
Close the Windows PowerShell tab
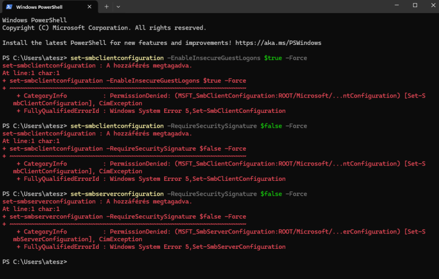coord(89,7)
